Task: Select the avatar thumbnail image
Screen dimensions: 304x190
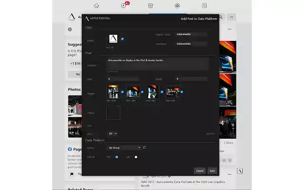Action: [113, 39]
